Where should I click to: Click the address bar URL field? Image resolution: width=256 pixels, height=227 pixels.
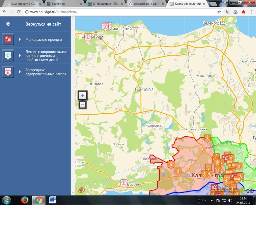point(118,12)
